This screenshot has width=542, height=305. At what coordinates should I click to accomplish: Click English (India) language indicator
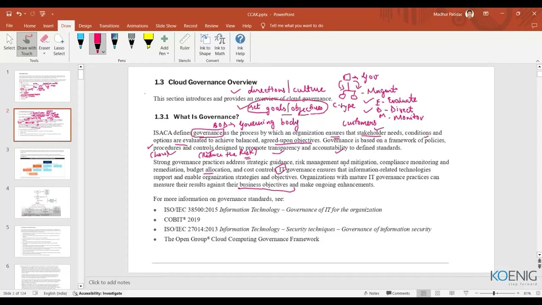55,293
